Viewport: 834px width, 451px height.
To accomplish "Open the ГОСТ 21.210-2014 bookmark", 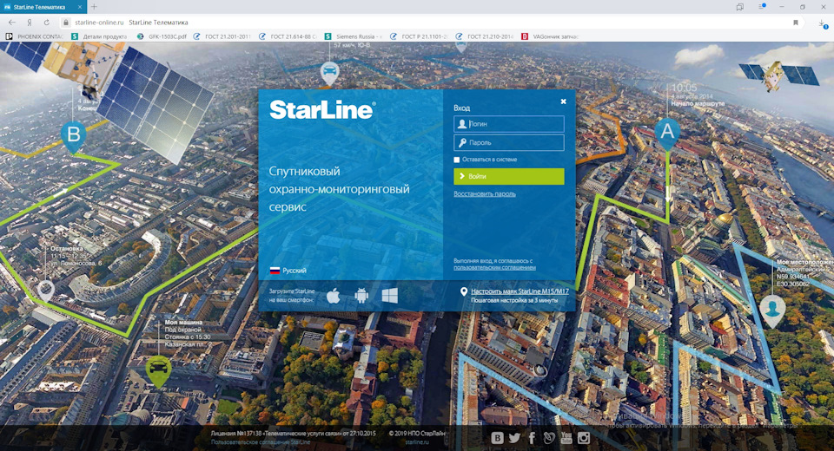I will pyautogui.click(x=485, y=36).
